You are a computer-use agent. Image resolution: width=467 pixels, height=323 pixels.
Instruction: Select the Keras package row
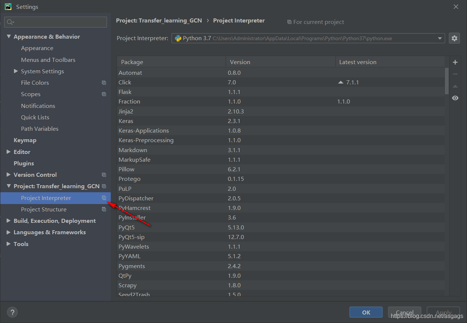[x=281, y=121]
